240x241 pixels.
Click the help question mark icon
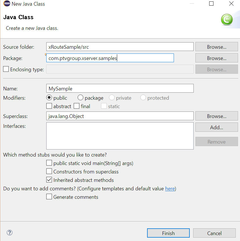pyautogui.click(x=10, y=233)
